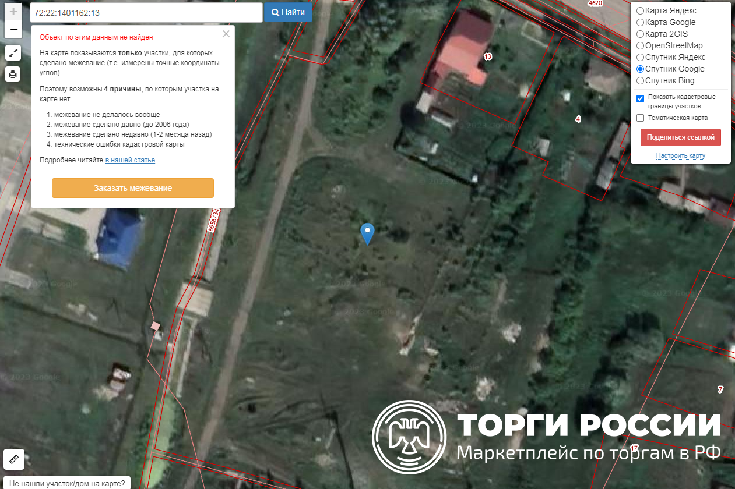
Task: Enable Тематическая карта checkbox
Action: [640, 118]
